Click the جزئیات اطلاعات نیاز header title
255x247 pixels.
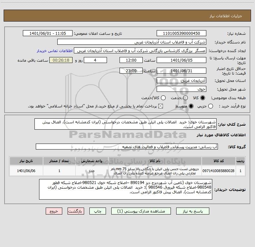(226, 16)
